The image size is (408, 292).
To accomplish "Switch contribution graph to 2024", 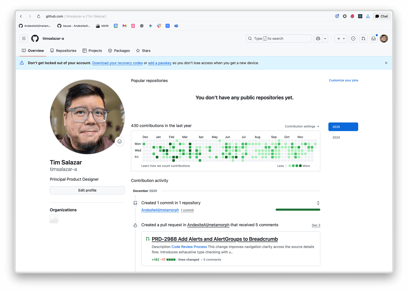I will 336,137.
